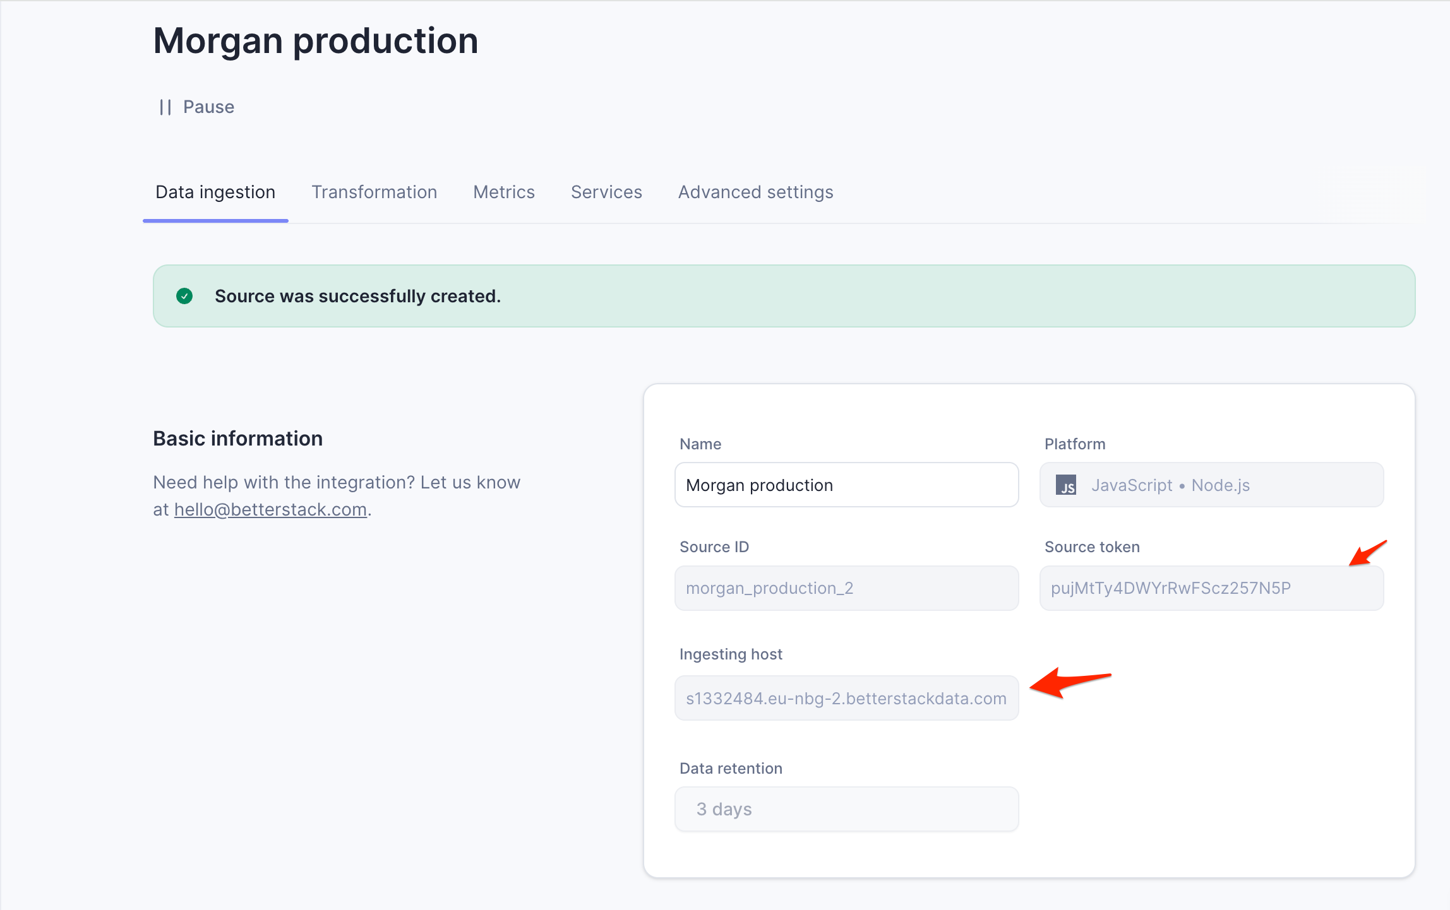Image resolution: width=1450 pixels, height=910 pixels.
Task: Click the JS platform logo icon
Action: coord(1066,485)
